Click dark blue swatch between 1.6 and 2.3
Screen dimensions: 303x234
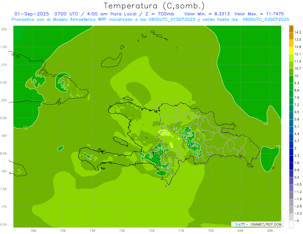tap(291, 159)
